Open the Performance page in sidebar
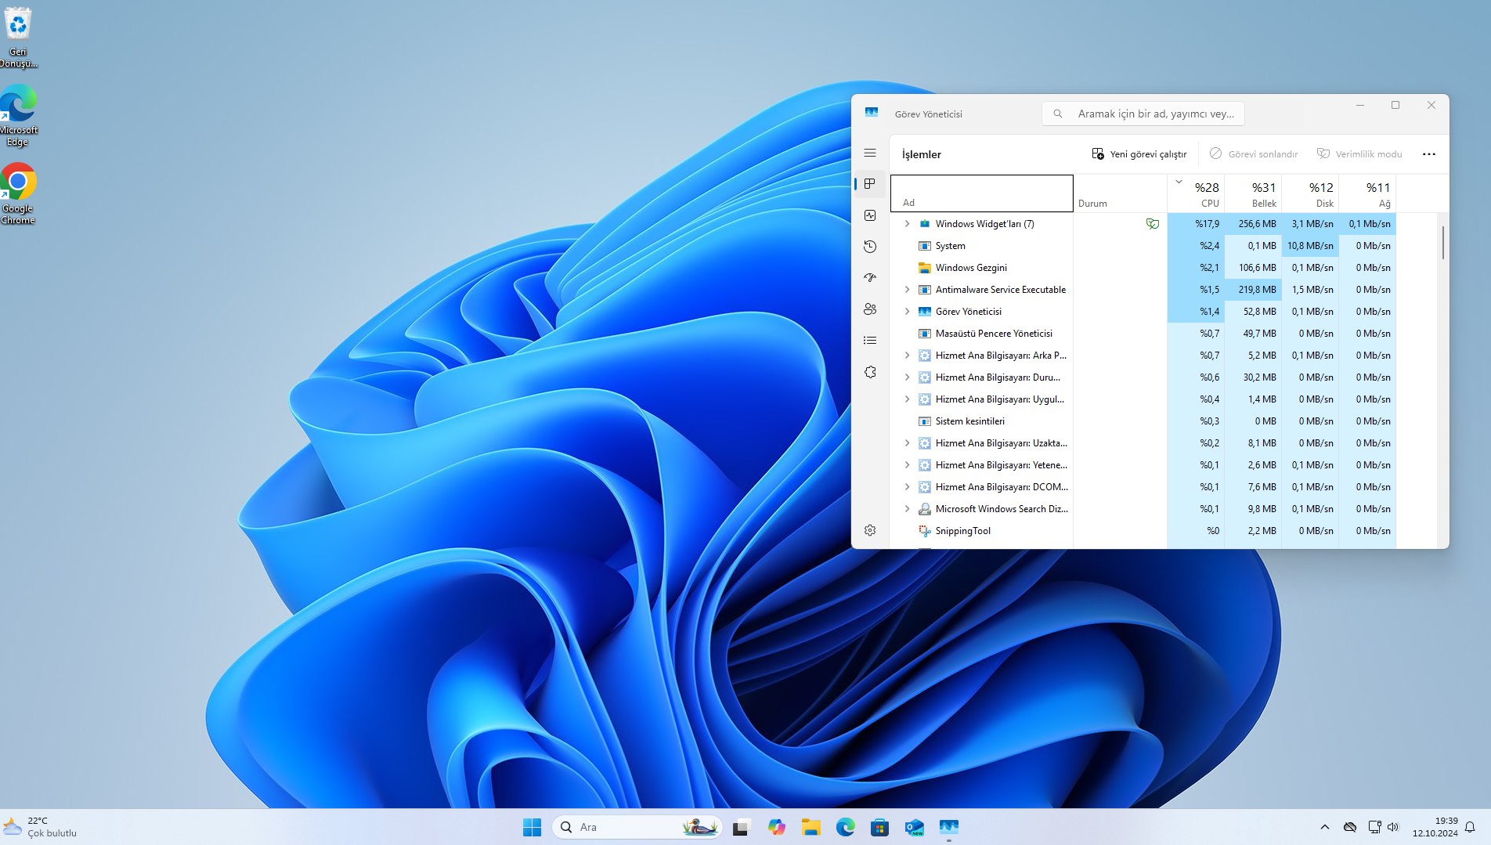1491x845 pixels. [x=870, y=215]
